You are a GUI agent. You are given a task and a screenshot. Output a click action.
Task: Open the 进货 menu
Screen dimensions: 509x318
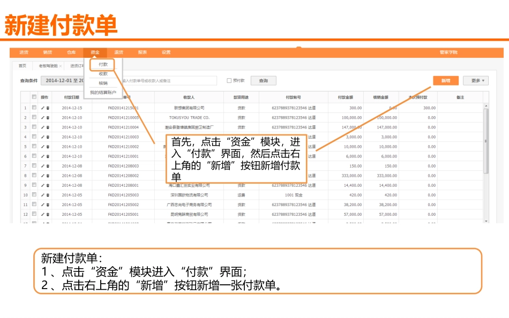[x=24, y=52]
